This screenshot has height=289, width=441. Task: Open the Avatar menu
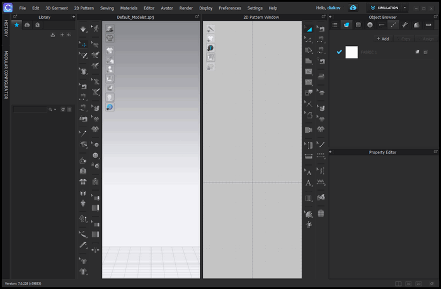pyautogui.click(x=166, y=8)
